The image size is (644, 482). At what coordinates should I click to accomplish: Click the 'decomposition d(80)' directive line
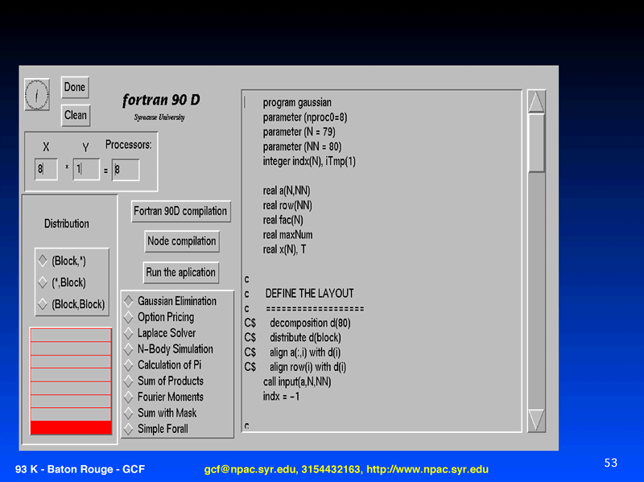(x=310, y=323)
